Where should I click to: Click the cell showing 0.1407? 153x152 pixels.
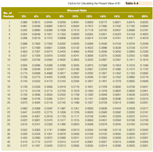[x=36, y=146]
